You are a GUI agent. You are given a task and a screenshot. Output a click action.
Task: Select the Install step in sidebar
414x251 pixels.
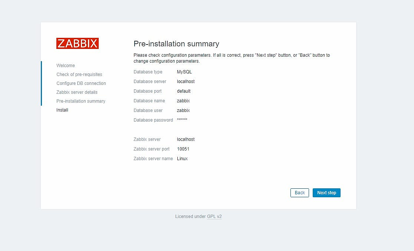62,110
